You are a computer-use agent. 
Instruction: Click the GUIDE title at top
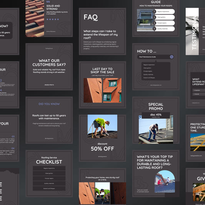point(156,2)
